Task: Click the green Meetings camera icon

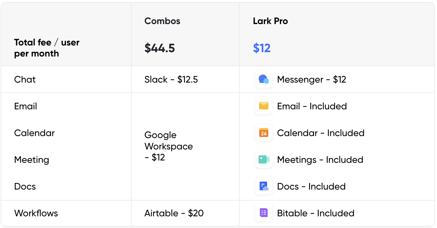Action: click(x=264, y=160)
